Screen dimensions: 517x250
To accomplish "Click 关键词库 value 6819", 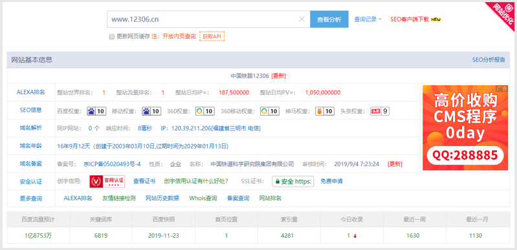I will [101, 236].
